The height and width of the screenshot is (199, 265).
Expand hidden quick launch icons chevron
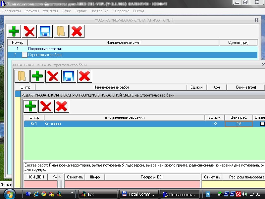click(72, 192)
